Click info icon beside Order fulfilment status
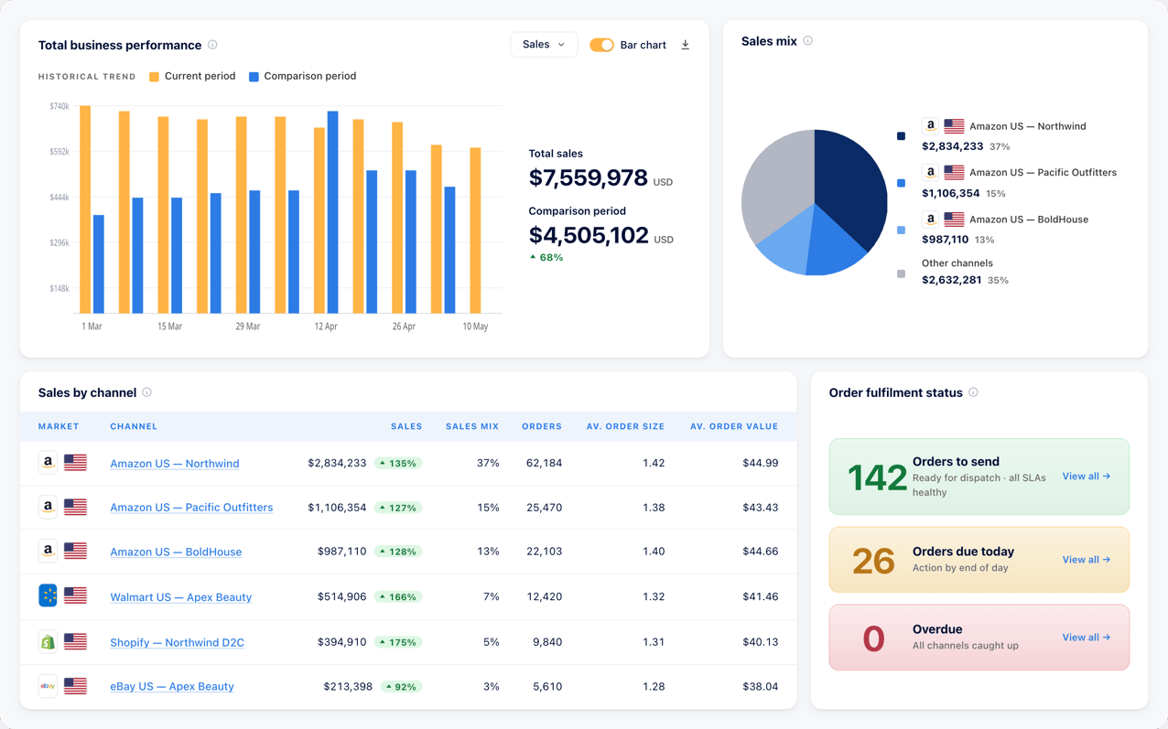Screen dimensions: 1168x729 coord(973,392)
